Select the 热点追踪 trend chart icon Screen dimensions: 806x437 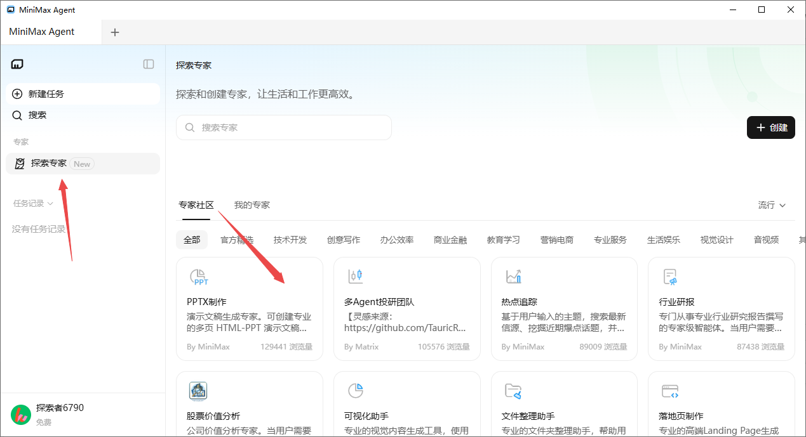[513, 277]
